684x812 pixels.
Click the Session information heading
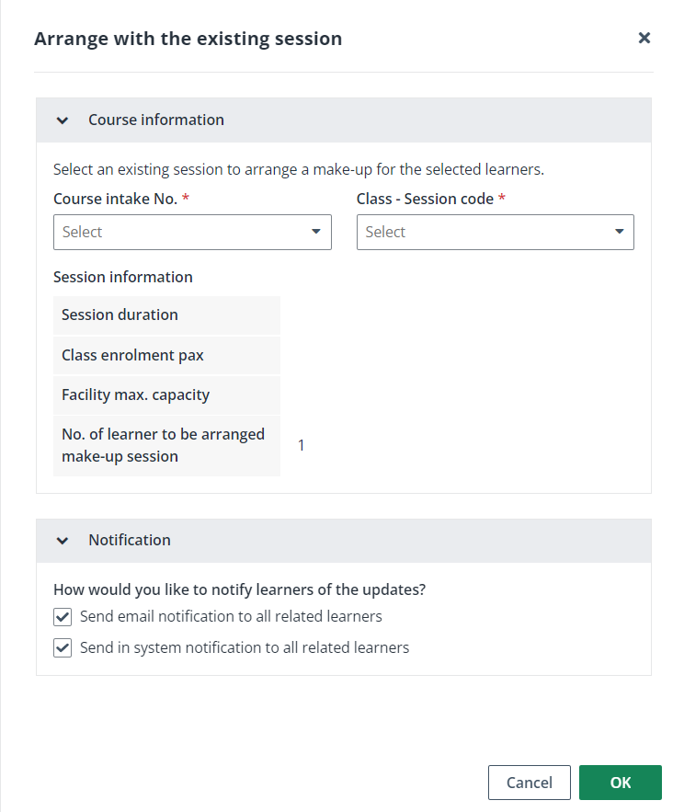click(122, 277)
